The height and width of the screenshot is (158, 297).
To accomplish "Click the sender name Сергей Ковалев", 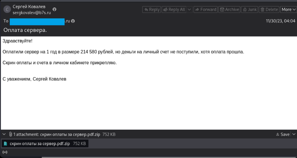I will [x=29, y=6].
